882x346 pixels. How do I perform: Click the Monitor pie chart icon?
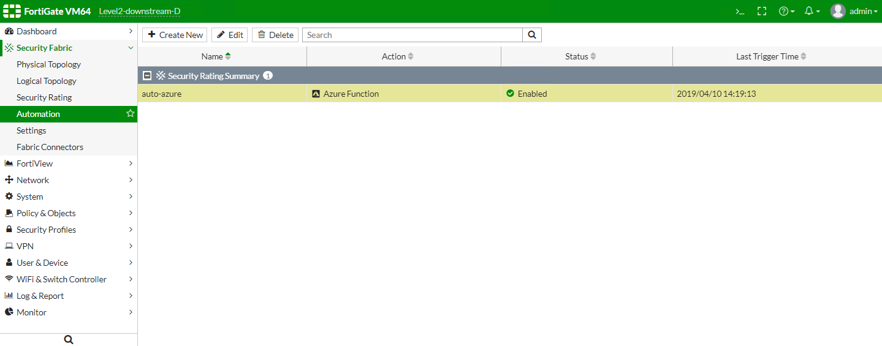coord(9,312)
